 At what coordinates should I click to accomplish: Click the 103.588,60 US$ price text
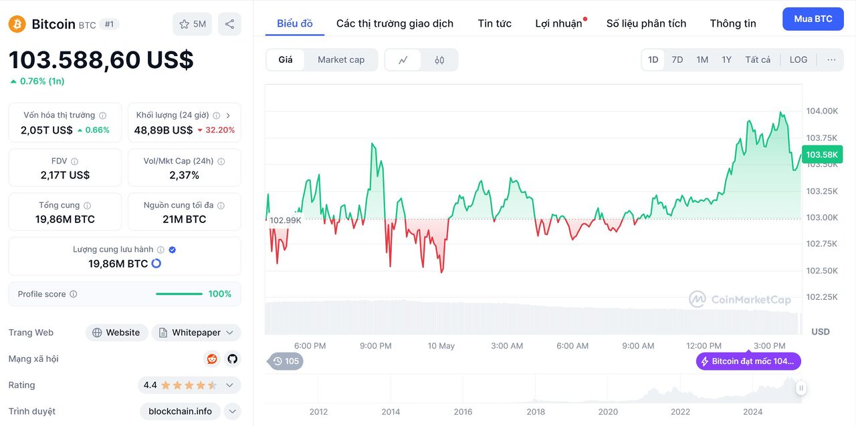point(101,60)
